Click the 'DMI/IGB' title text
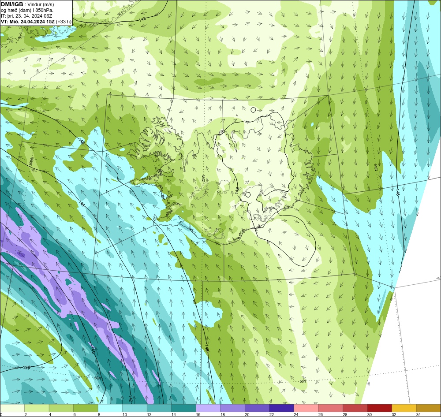Image resolution: width=441 pixels, height=417 pixels. point(12,4)
